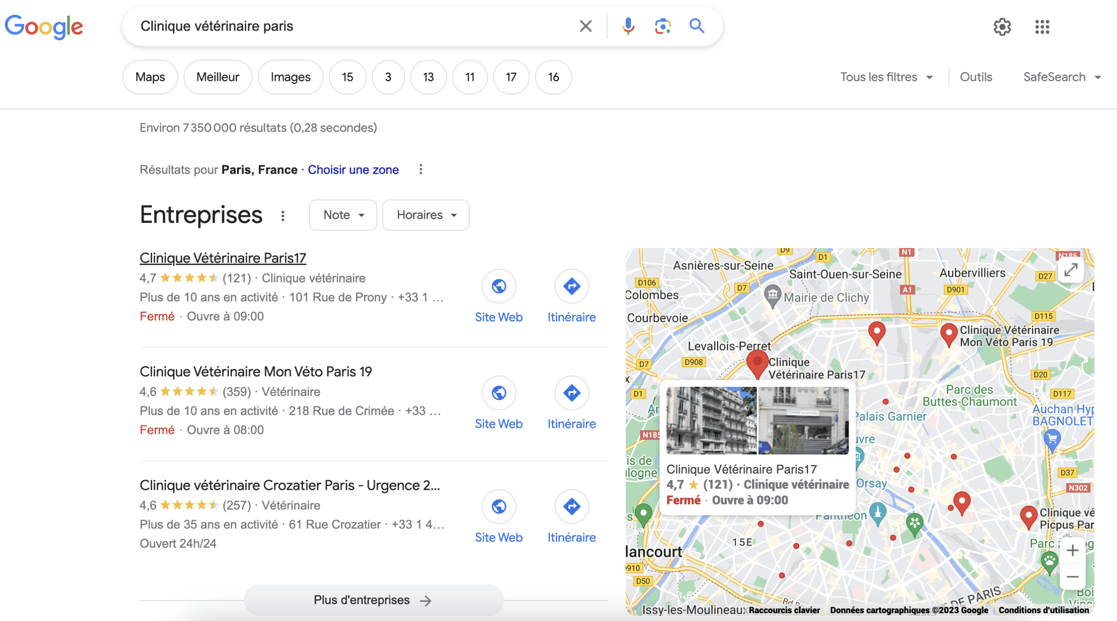The width and height of the screenshot is (1117, 621).
Task: Select the Mon Véto Paris 19 map pin
Action: (948, 334)
